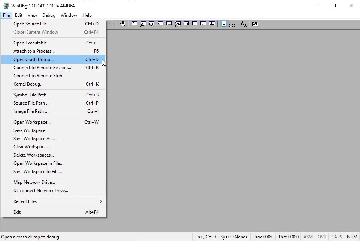The height and width of the screenshot is (241, 360).
Task: Expand the Recent Files submenu arrow
Action: [x=101, y=201]
